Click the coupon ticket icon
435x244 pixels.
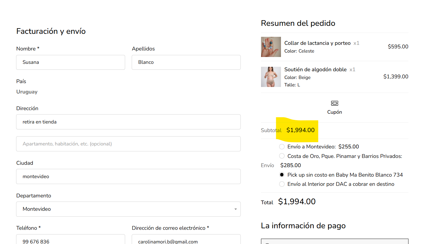point(335,103)
